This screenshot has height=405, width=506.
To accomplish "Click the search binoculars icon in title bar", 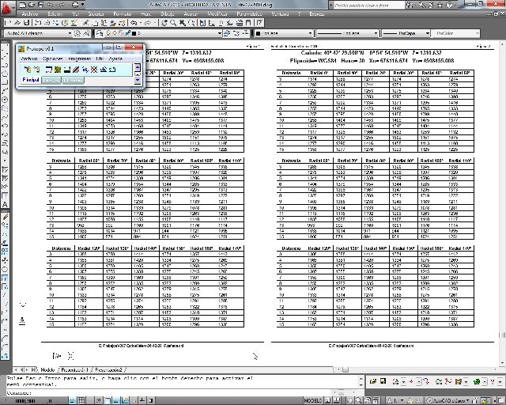I will pos(410,5).
